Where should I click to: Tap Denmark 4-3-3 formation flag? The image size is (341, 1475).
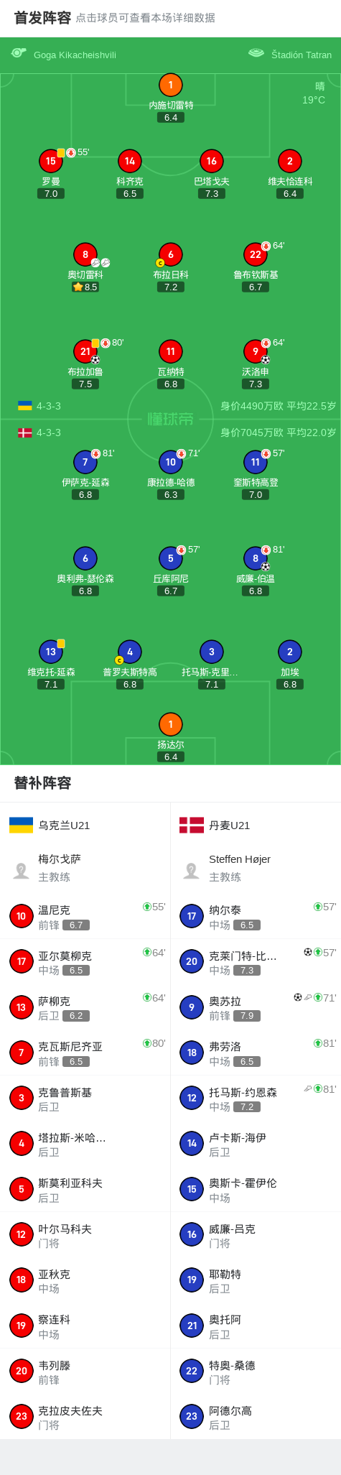point(25,433)
